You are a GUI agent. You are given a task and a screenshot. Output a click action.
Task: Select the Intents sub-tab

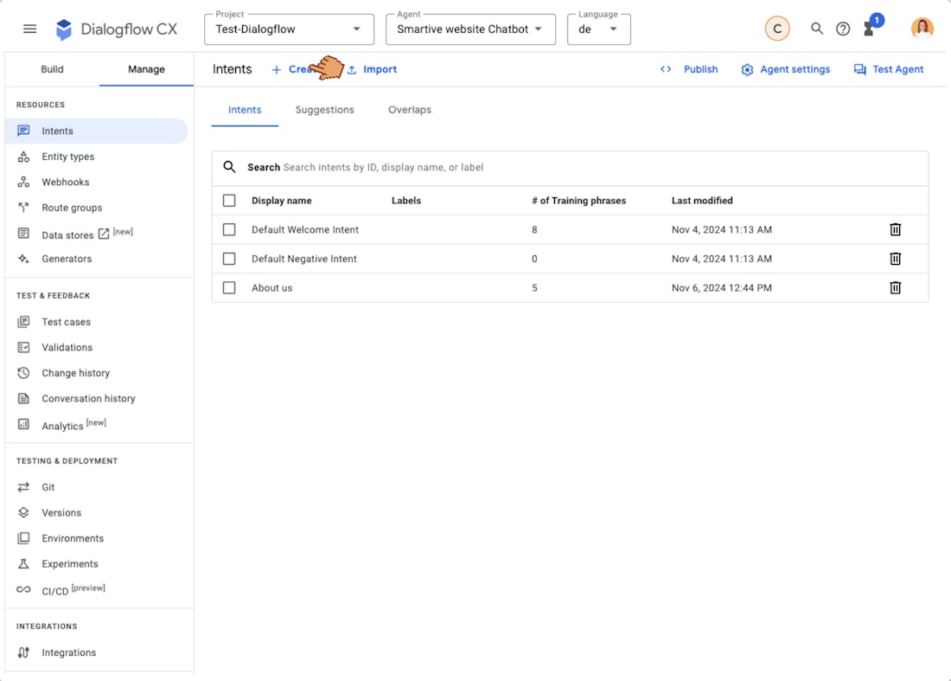click(x=245, y=110)
